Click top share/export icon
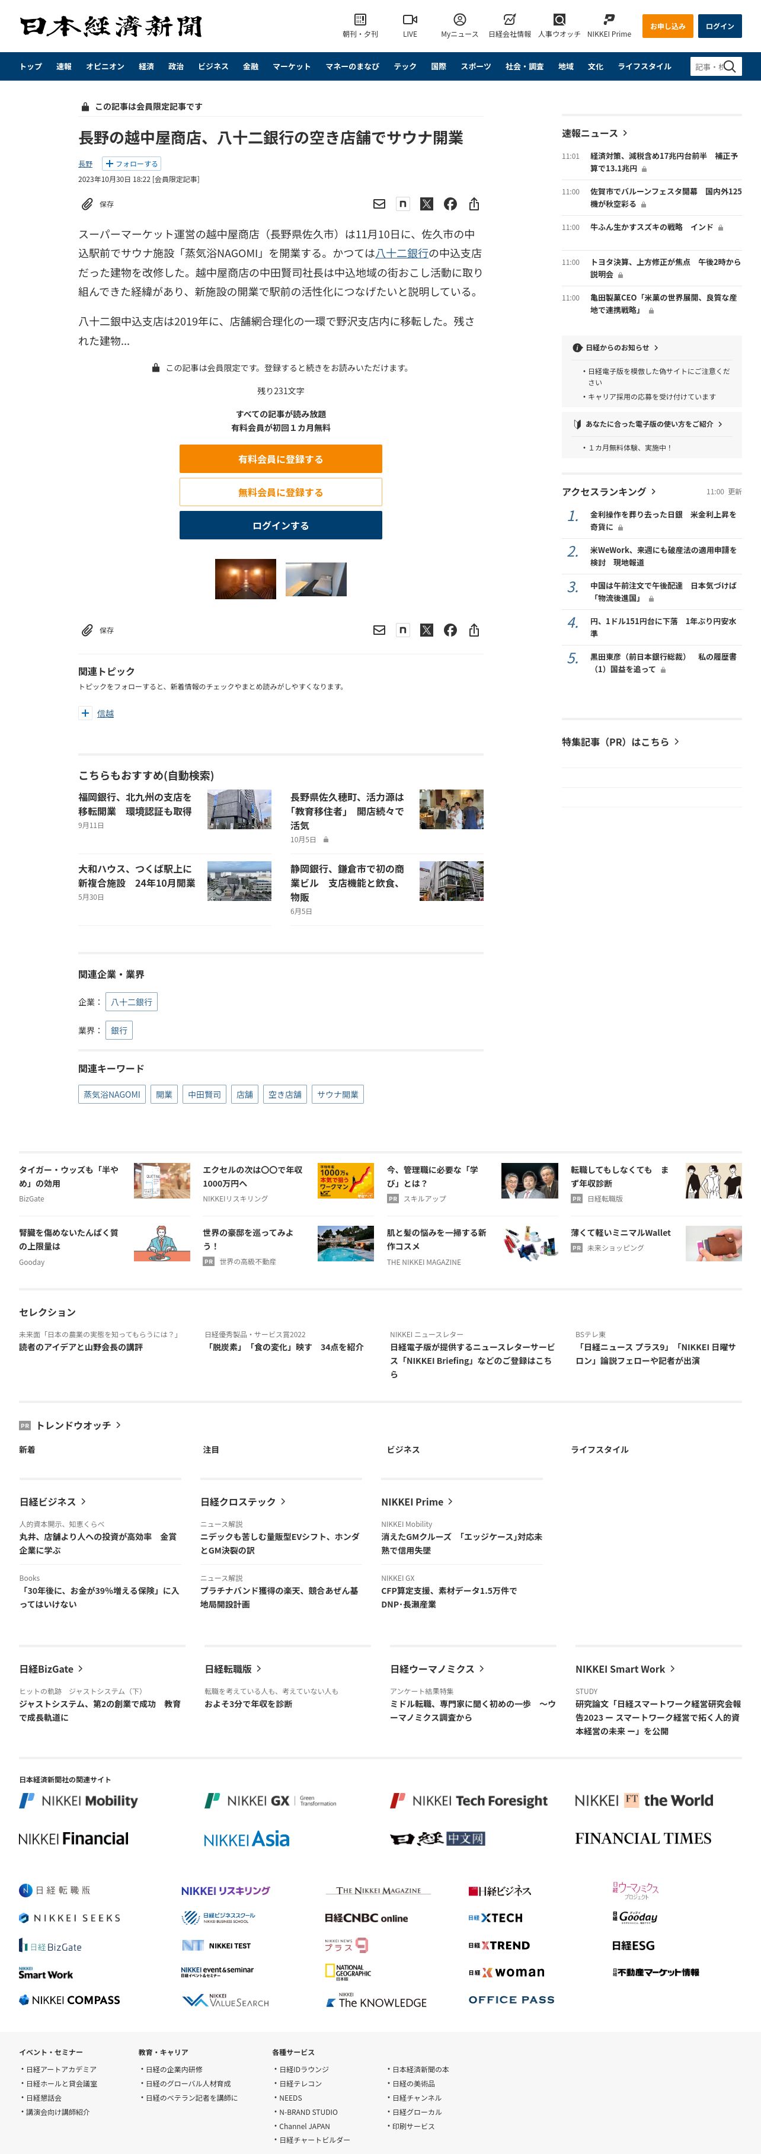The width and height of the screenshot is (761, 2154). [x=474, y=204]
